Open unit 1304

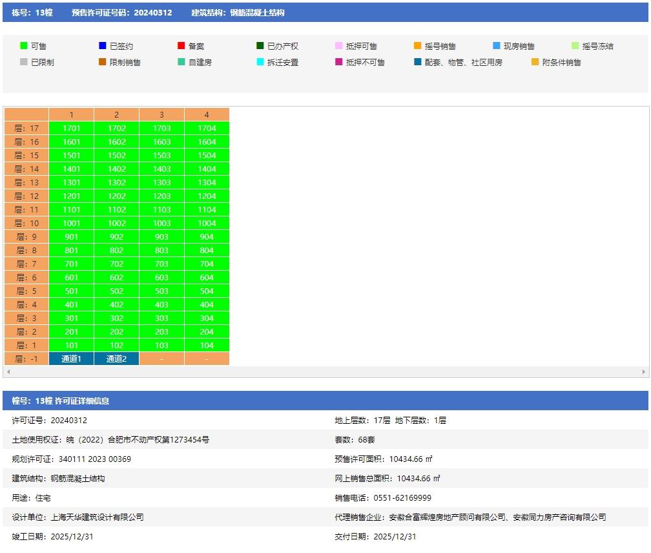(x=207, y=183)
